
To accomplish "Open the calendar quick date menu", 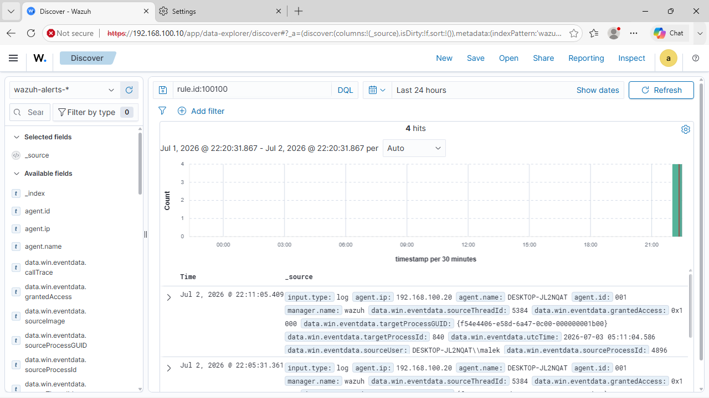I will [x=377, y=90].
